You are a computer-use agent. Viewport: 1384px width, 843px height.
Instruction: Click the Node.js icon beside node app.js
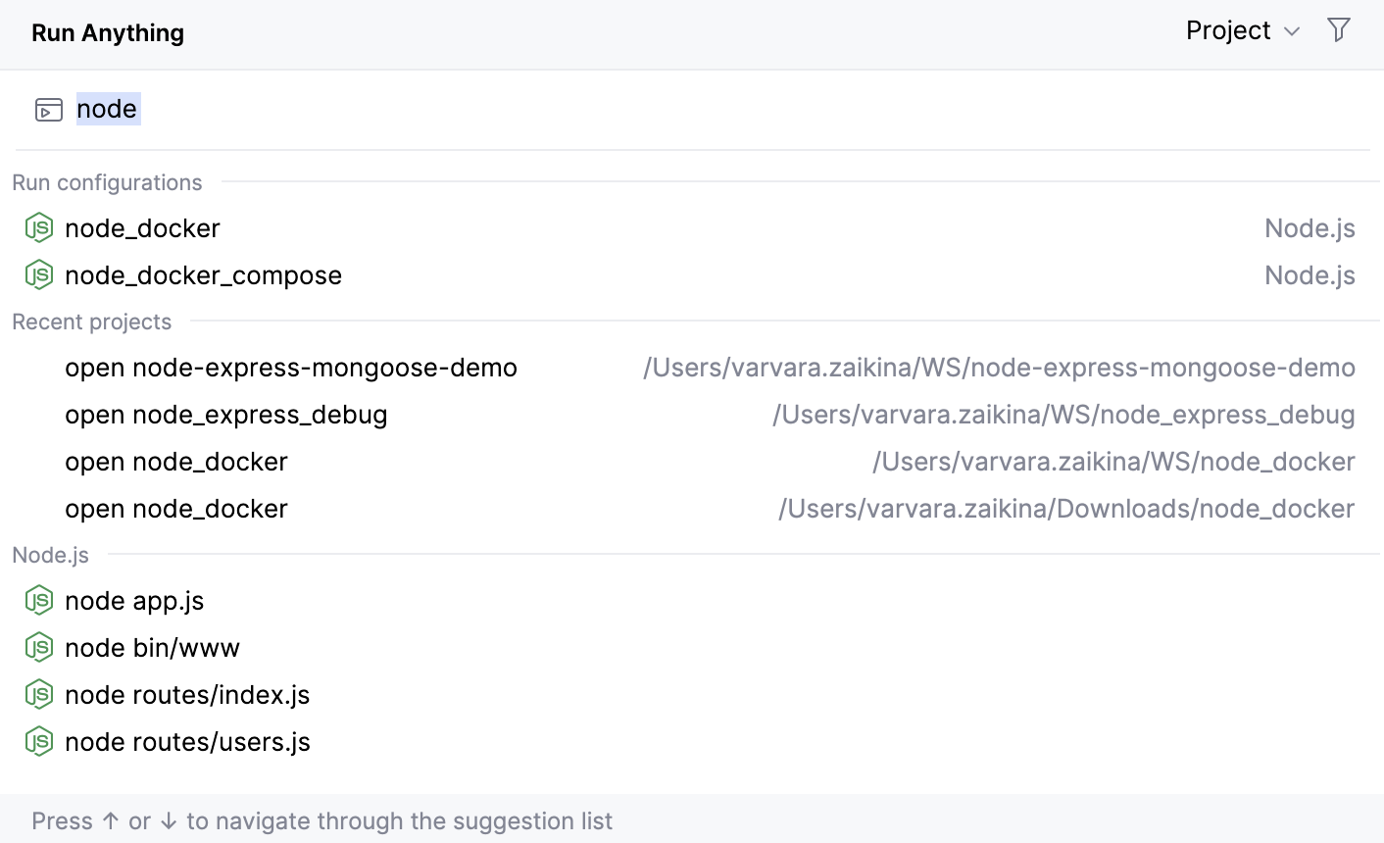[x=38, y=600]
